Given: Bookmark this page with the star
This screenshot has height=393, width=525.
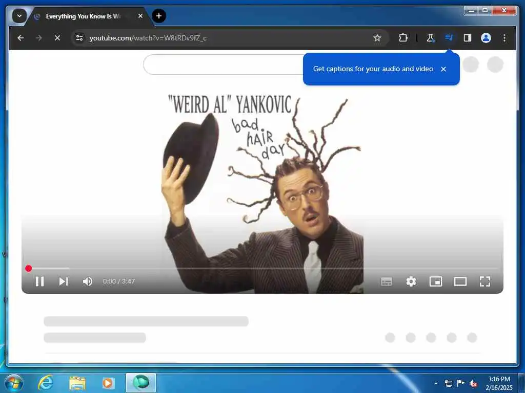Looking at the screenshot, I should tap(377, 38).
